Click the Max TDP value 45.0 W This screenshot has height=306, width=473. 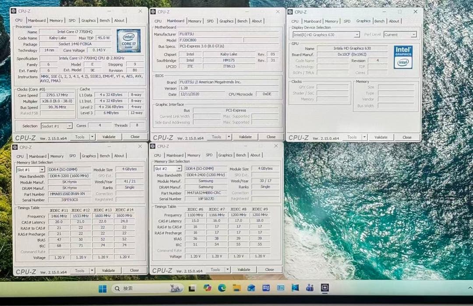click(103, 38)
